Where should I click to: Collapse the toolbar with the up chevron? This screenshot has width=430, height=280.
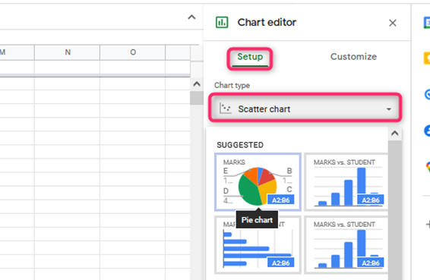[191, 17]
